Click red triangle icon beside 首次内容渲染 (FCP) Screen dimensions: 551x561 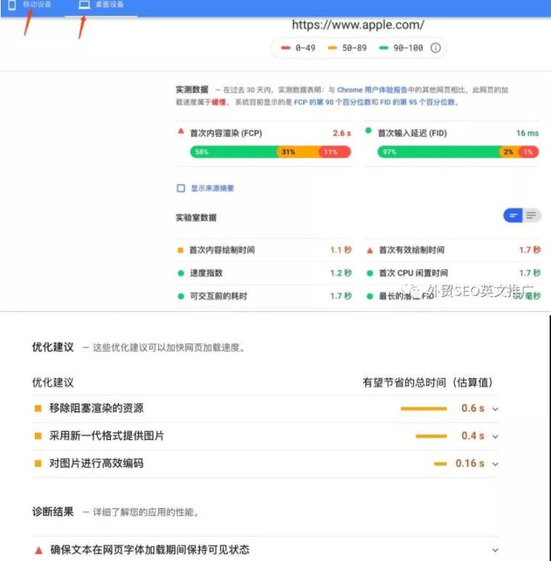[181, 132]
